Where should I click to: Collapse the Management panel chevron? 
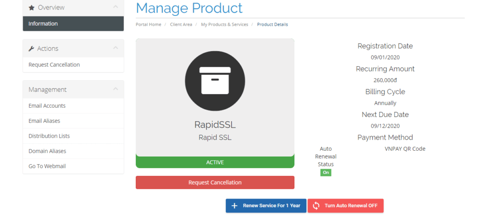click(x=115, y=89)
